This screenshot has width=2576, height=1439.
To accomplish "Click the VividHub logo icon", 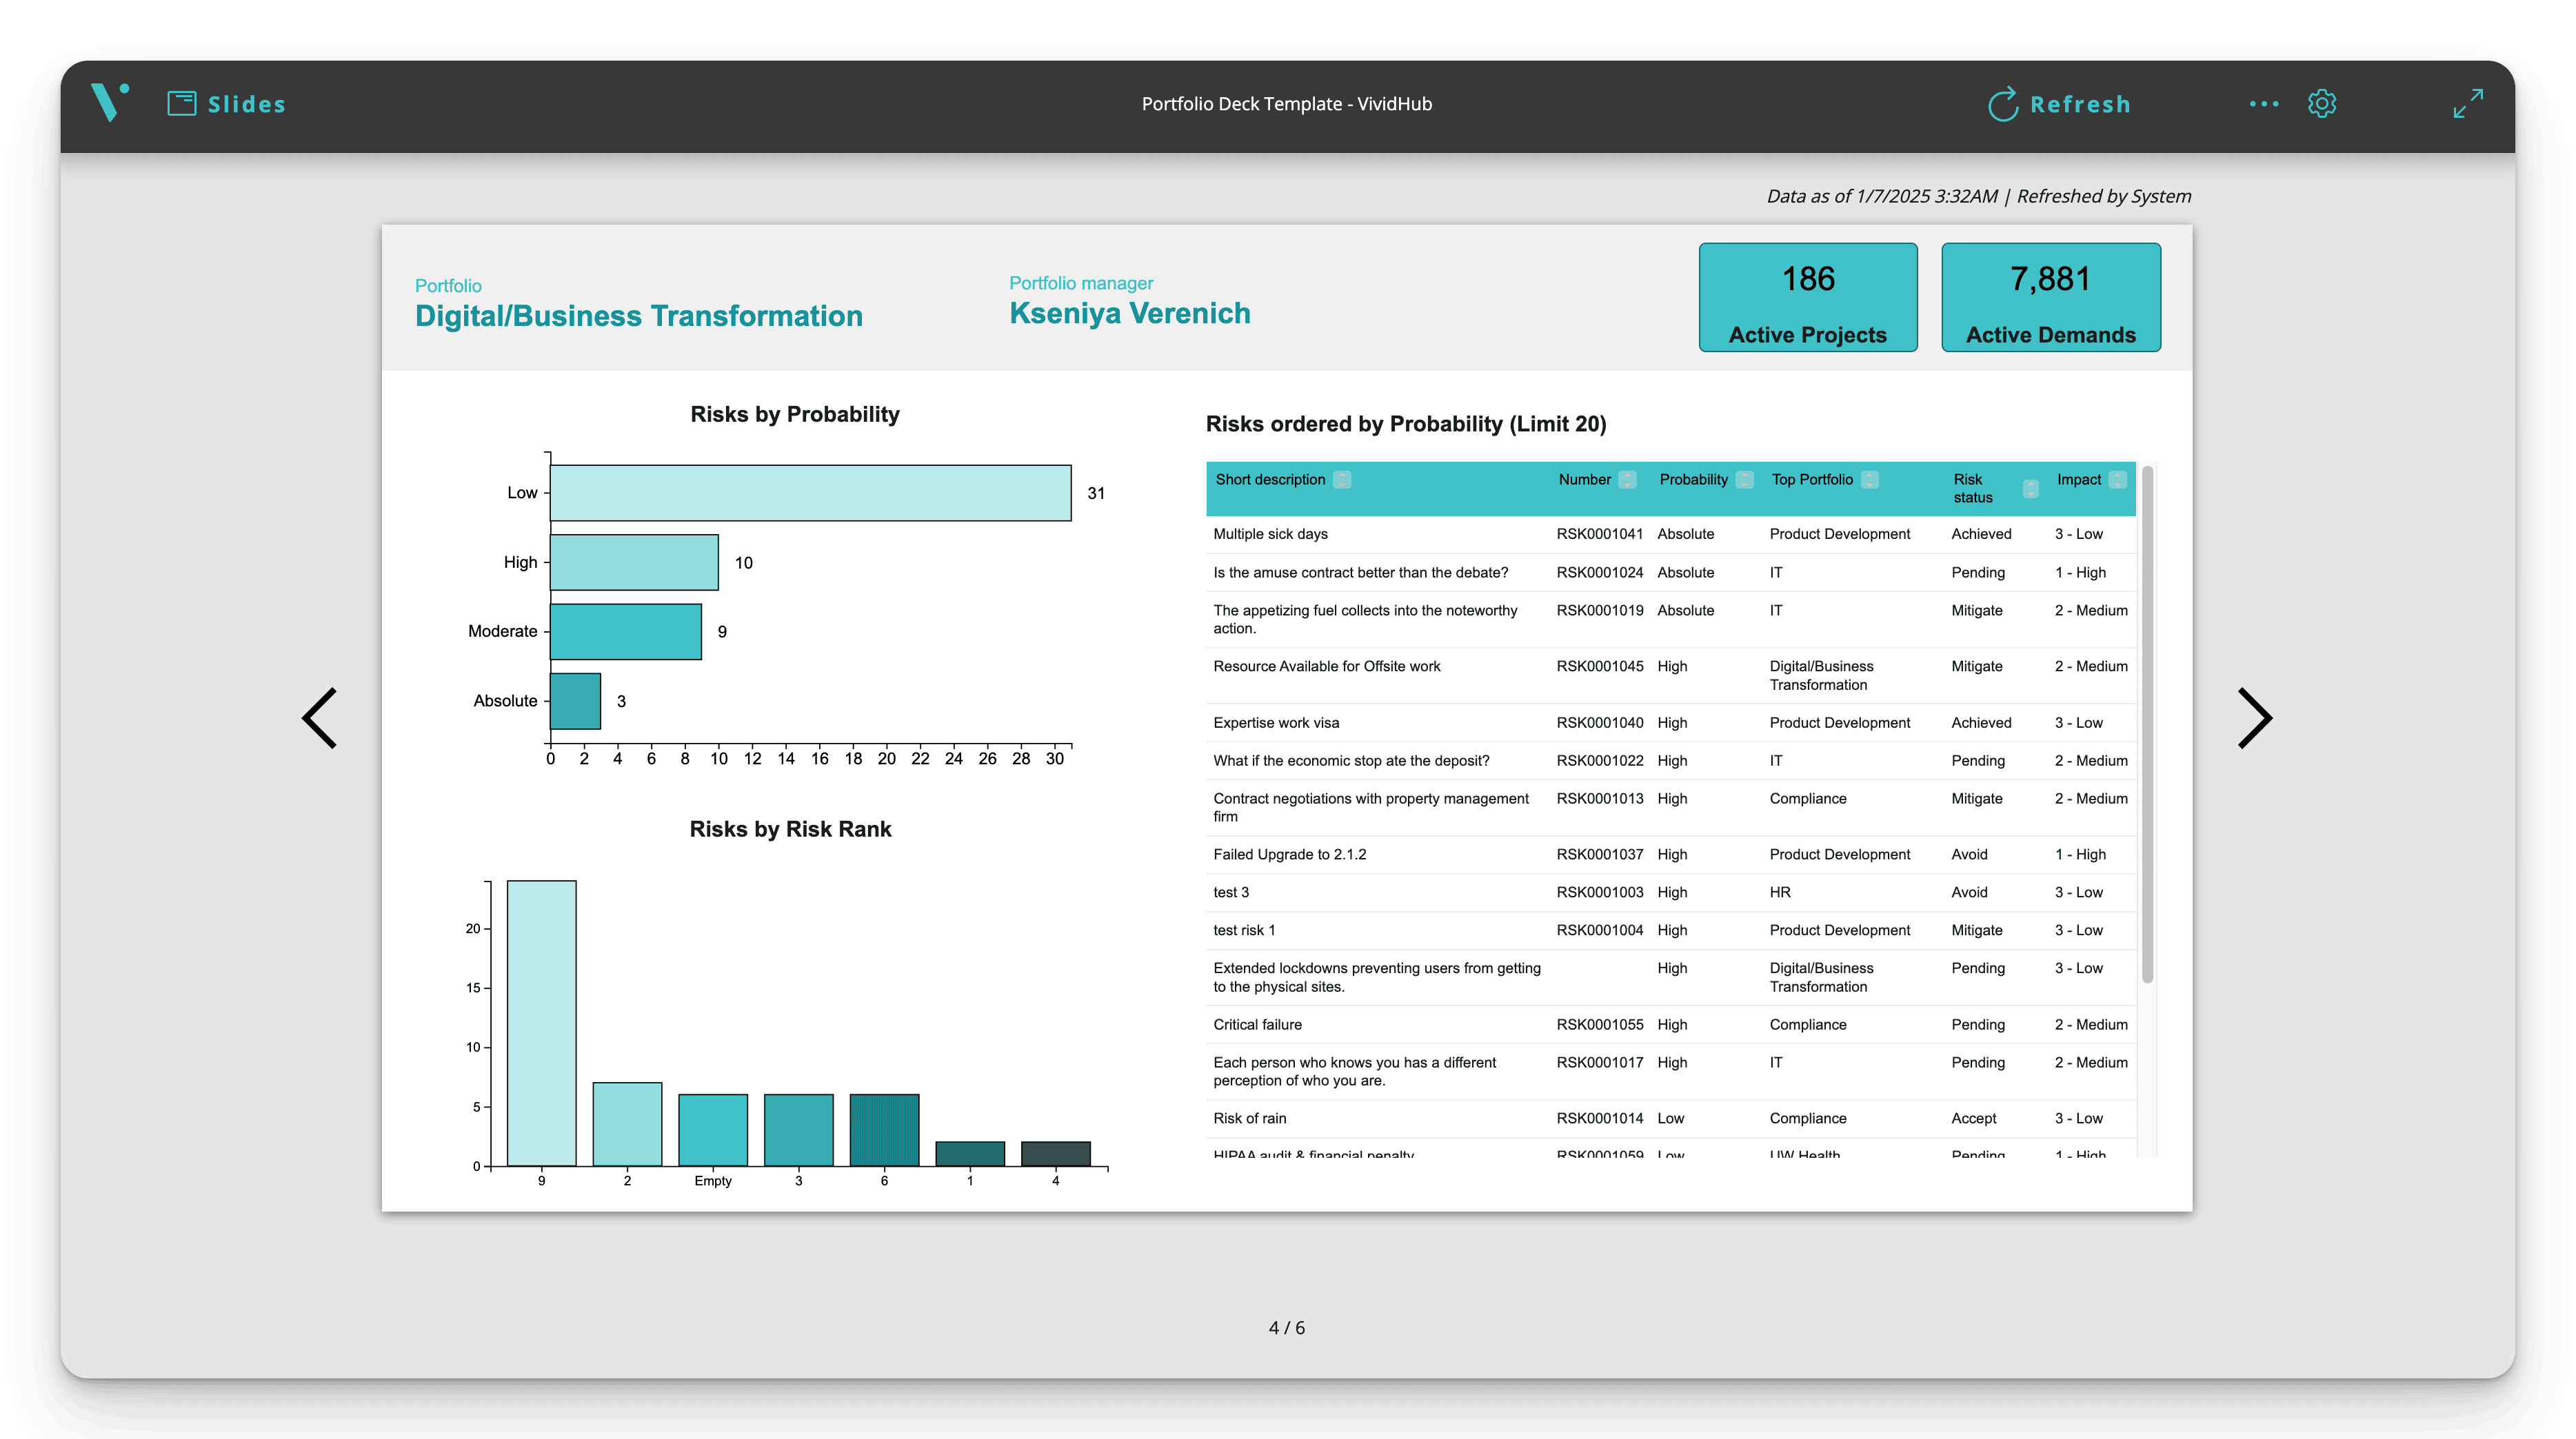I will (x=110, y=102).
